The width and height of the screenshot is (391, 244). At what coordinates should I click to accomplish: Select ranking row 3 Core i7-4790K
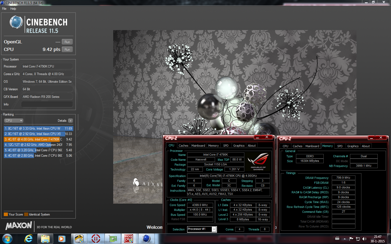[38, 139]
